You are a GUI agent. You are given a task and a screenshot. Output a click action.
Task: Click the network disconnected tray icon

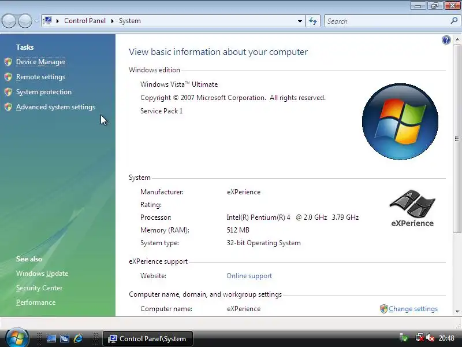pyautogui.click(x=420, y=338)
